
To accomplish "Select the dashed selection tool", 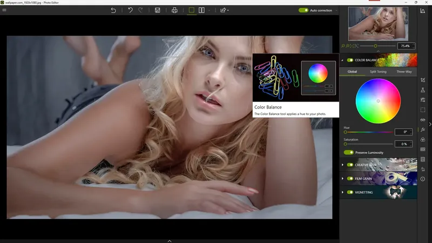I will [423, 110].
